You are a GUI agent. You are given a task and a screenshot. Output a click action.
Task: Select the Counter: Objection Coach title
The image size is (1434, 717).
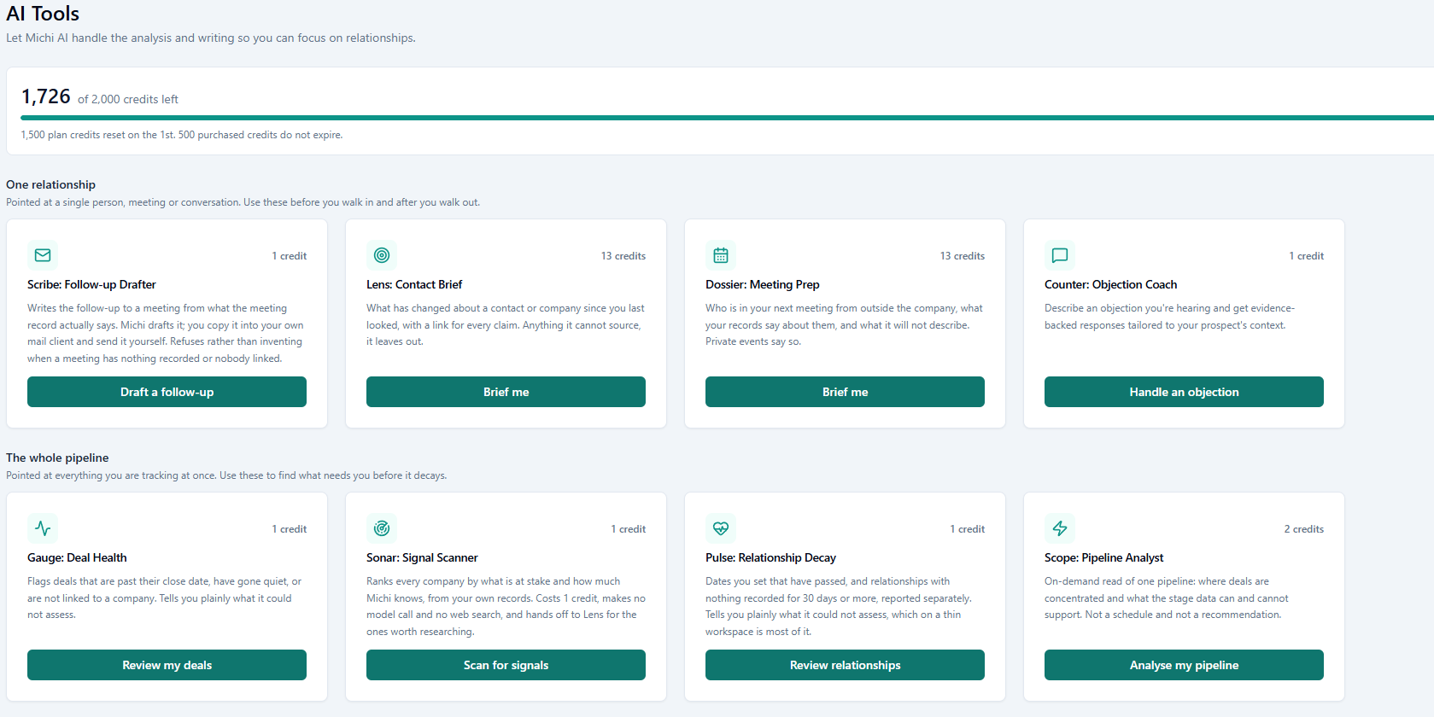point(1110,284)
